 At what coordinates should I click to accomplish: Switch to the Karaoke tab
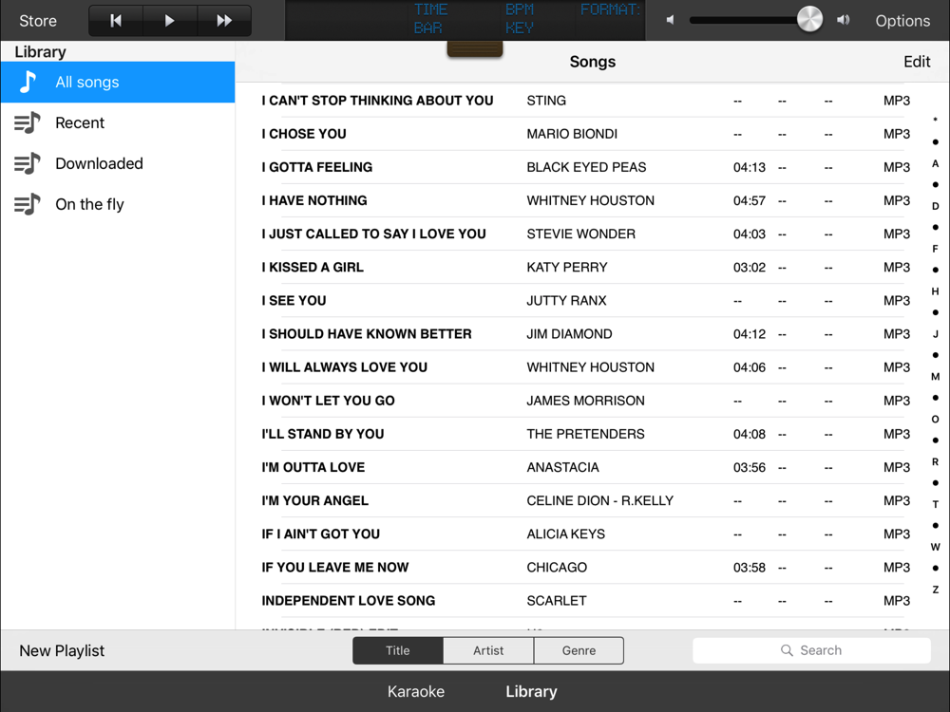coord(416,691)
